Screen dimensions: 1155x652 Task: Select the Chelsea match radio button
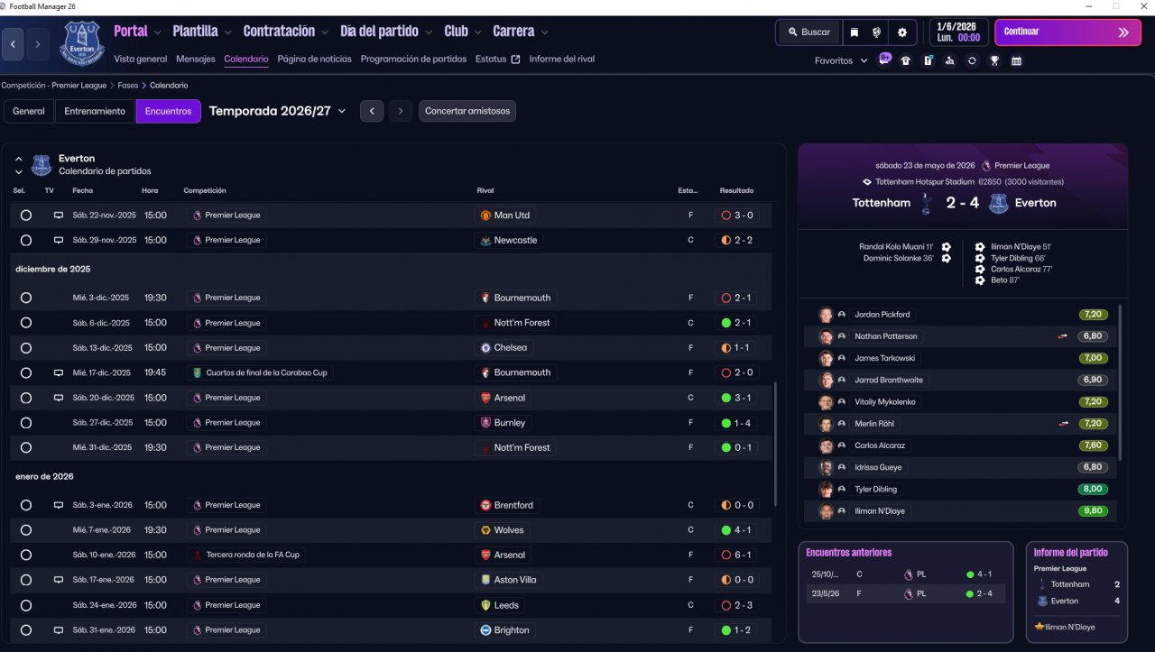point(26,348)
